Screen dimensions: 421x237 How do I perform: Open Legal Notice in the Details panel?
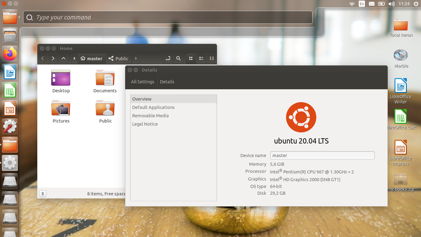pyautogui.click(x=145, y=124)
